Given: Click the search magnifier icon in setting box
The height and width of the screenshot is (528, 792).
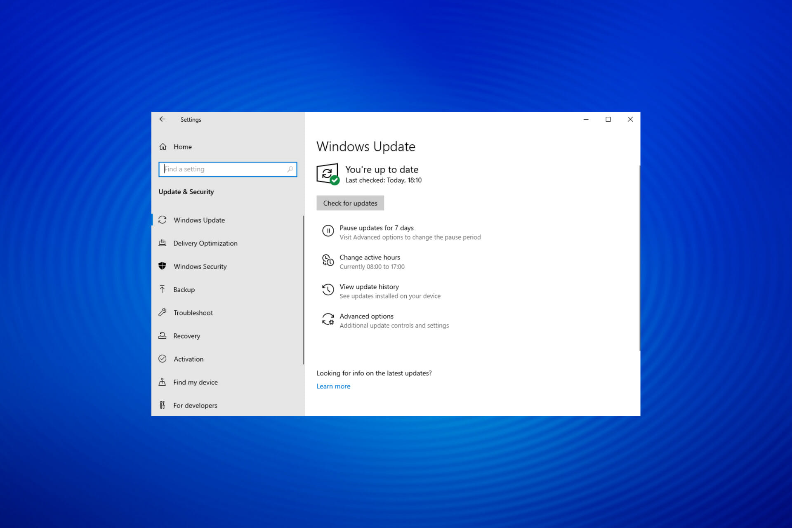Looking at the screenshot, I should (x=290, y=169).
